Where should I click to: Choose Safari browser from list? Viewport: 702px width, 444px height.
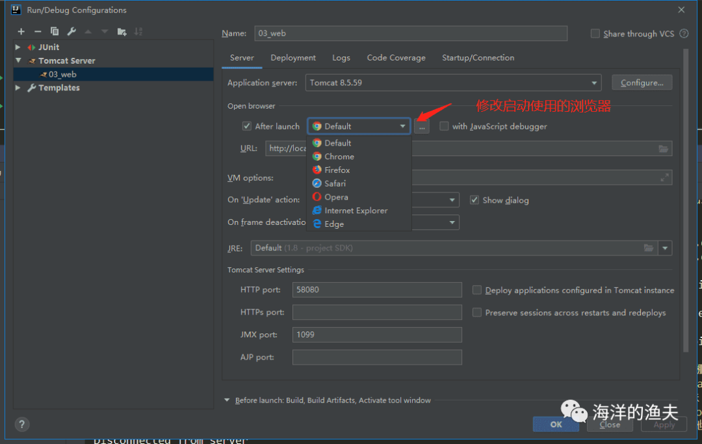(x=359, y=183)
